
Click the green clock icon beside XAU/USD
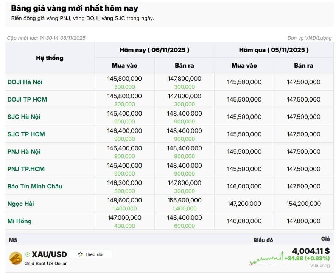pos(27,254)
